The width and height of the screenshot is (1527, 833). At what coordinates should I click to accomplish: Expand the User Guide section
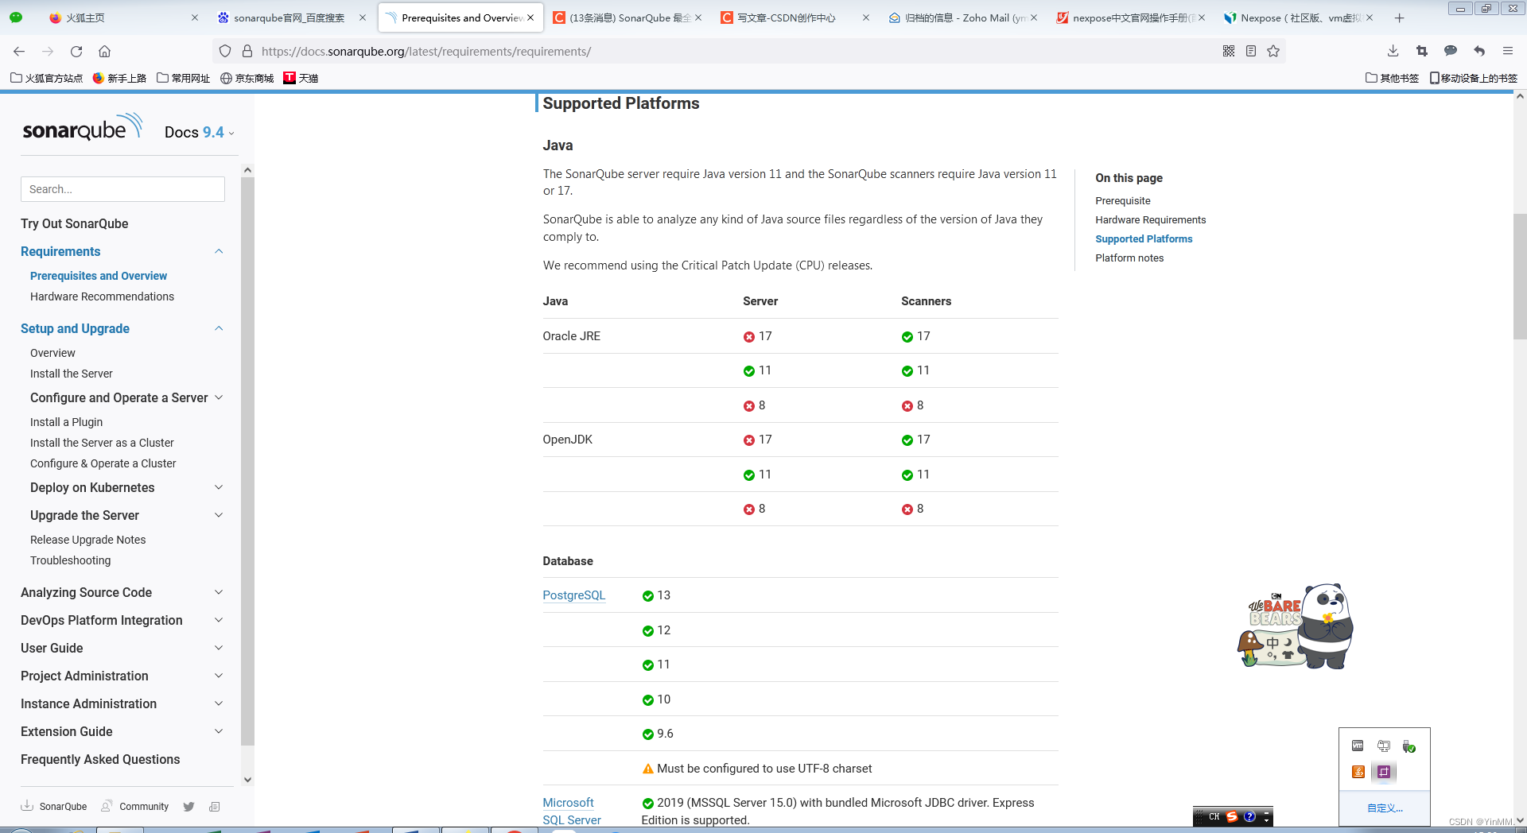(219, 648)
